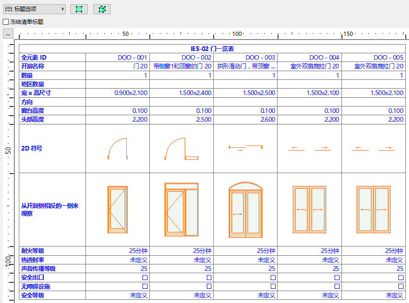Screen dimensions: 409x303
Task: Click the 耐火等级 25分钟 cell for DOO-004
Action: tap(329, 251)
